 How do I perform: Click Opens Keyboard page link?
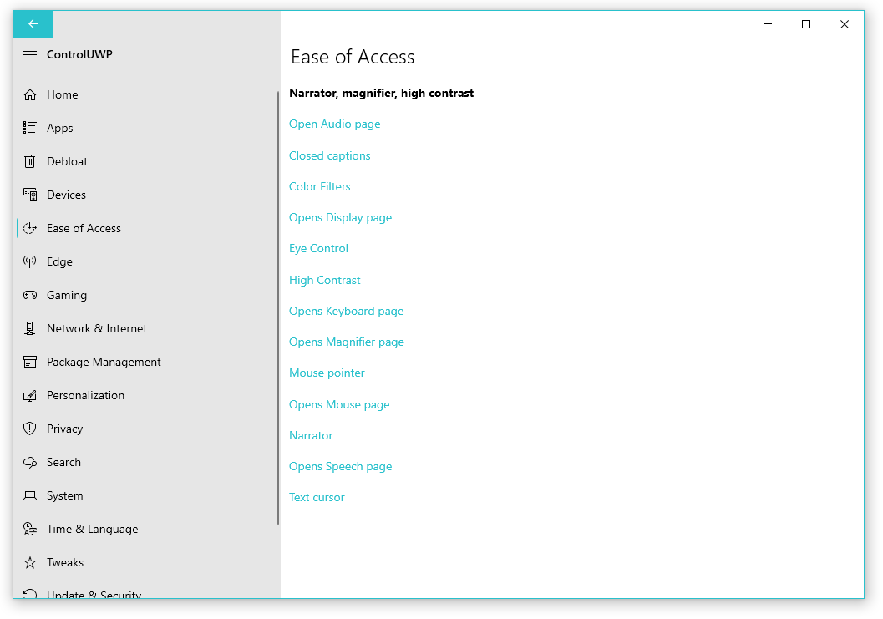tap(347, 311)
